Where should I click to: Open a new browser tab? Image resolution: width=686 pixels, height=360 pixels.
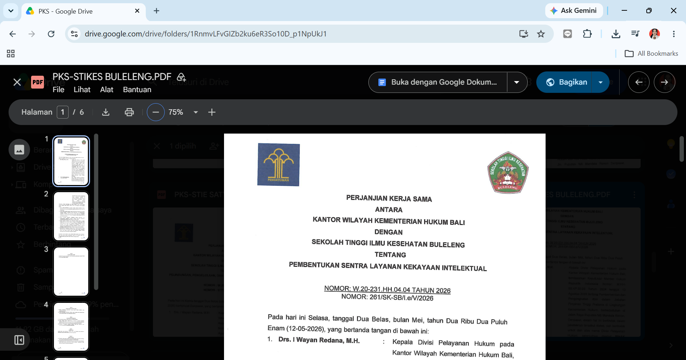(156, 11)
